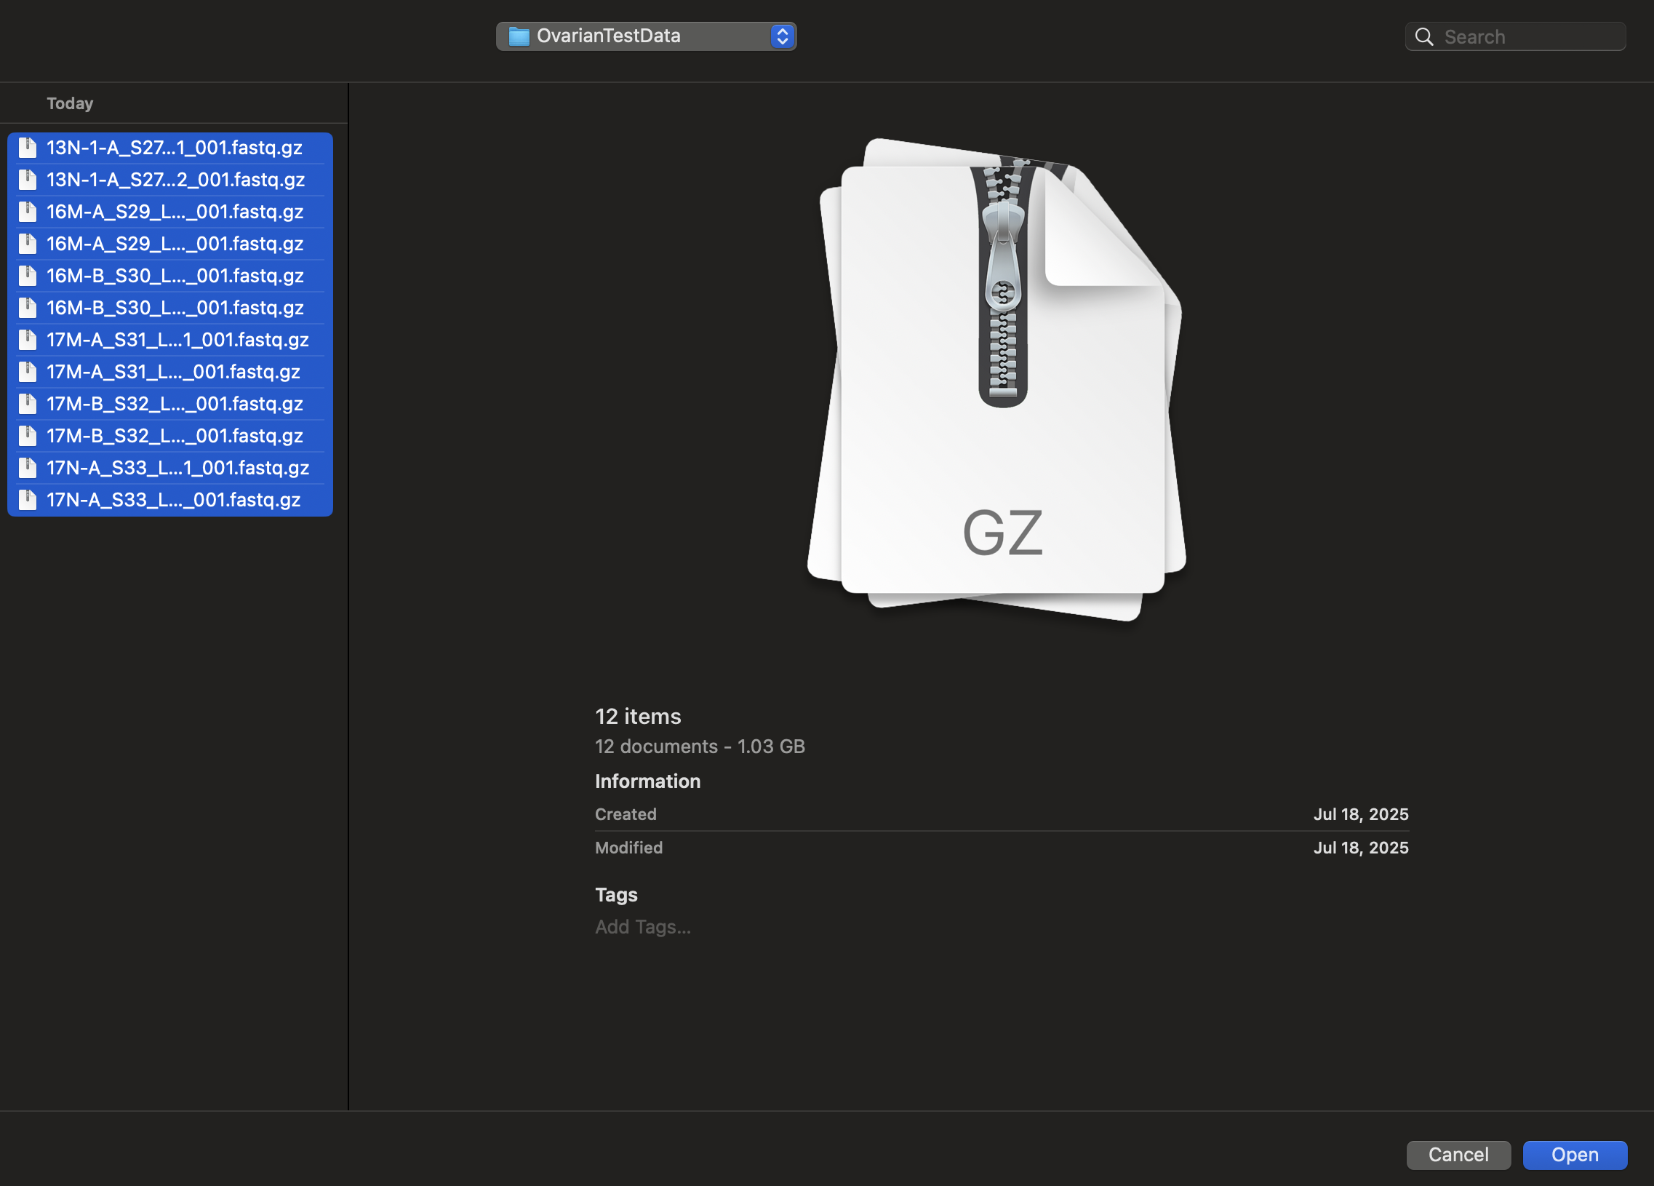This screenshot has width=1654, height=1186.
Task: Click the Today group header
Action: click(70, 103)
